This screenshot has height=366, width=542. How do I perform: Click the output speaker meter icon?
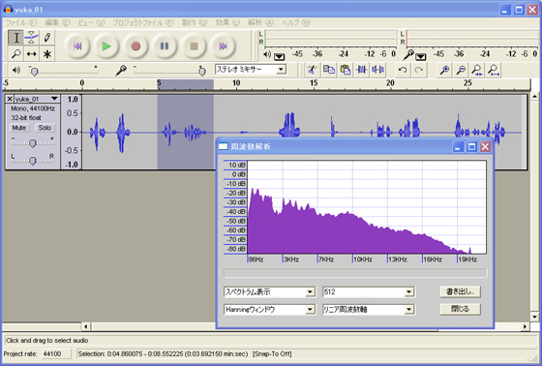267,54
